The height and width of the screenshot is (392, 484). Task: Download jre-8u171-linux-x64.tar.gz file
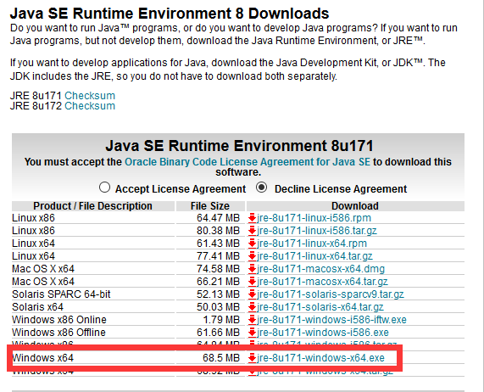coord(314,256)
